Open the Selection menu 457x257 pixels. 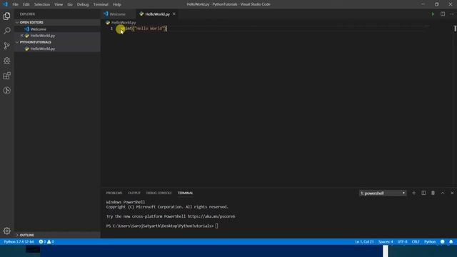click(42, 4)
